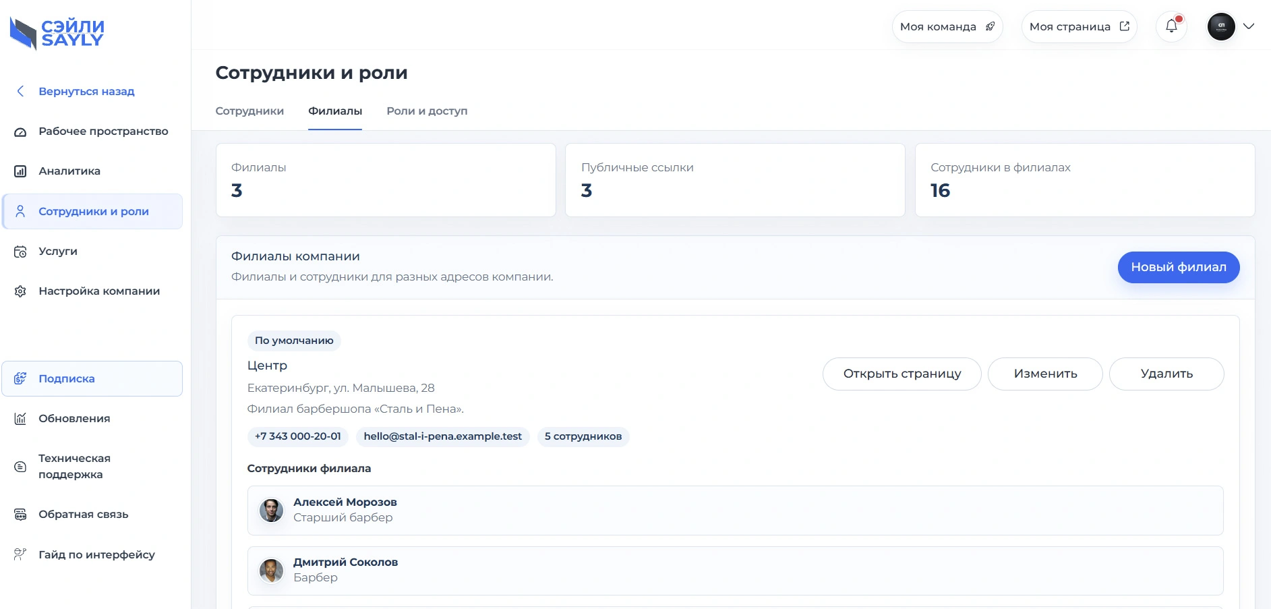This screenshot has height=609, width=1271.
Task: Click the external link icon in Моя страница
Action: pyautogui.click(x=1124, y=26)
